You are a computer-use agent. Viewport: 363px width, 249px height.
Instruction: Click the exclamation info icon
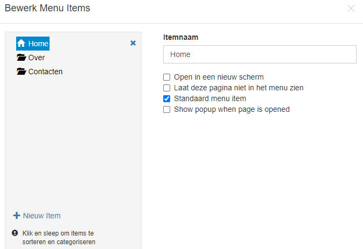click(x=15, y=233)
